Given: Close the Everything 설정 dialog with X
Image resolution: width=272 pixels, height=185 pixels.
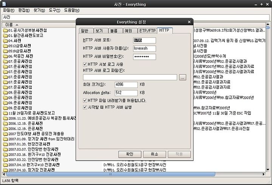Looking at the screenshot, I should pos(189,22).
